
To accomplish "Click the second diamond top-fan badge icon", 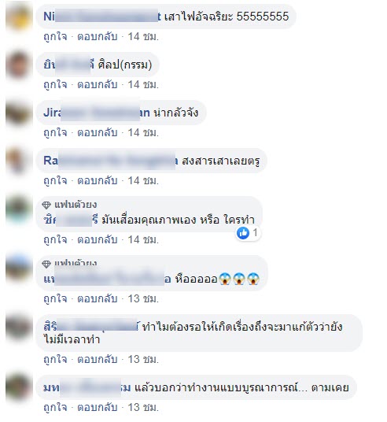I will (46, 264).
